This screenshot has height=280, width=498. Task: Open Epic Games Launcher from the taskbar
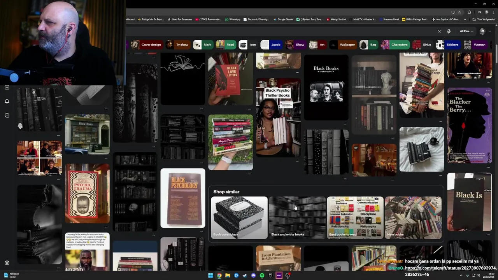pyautogui.click(x=270, y=275)
